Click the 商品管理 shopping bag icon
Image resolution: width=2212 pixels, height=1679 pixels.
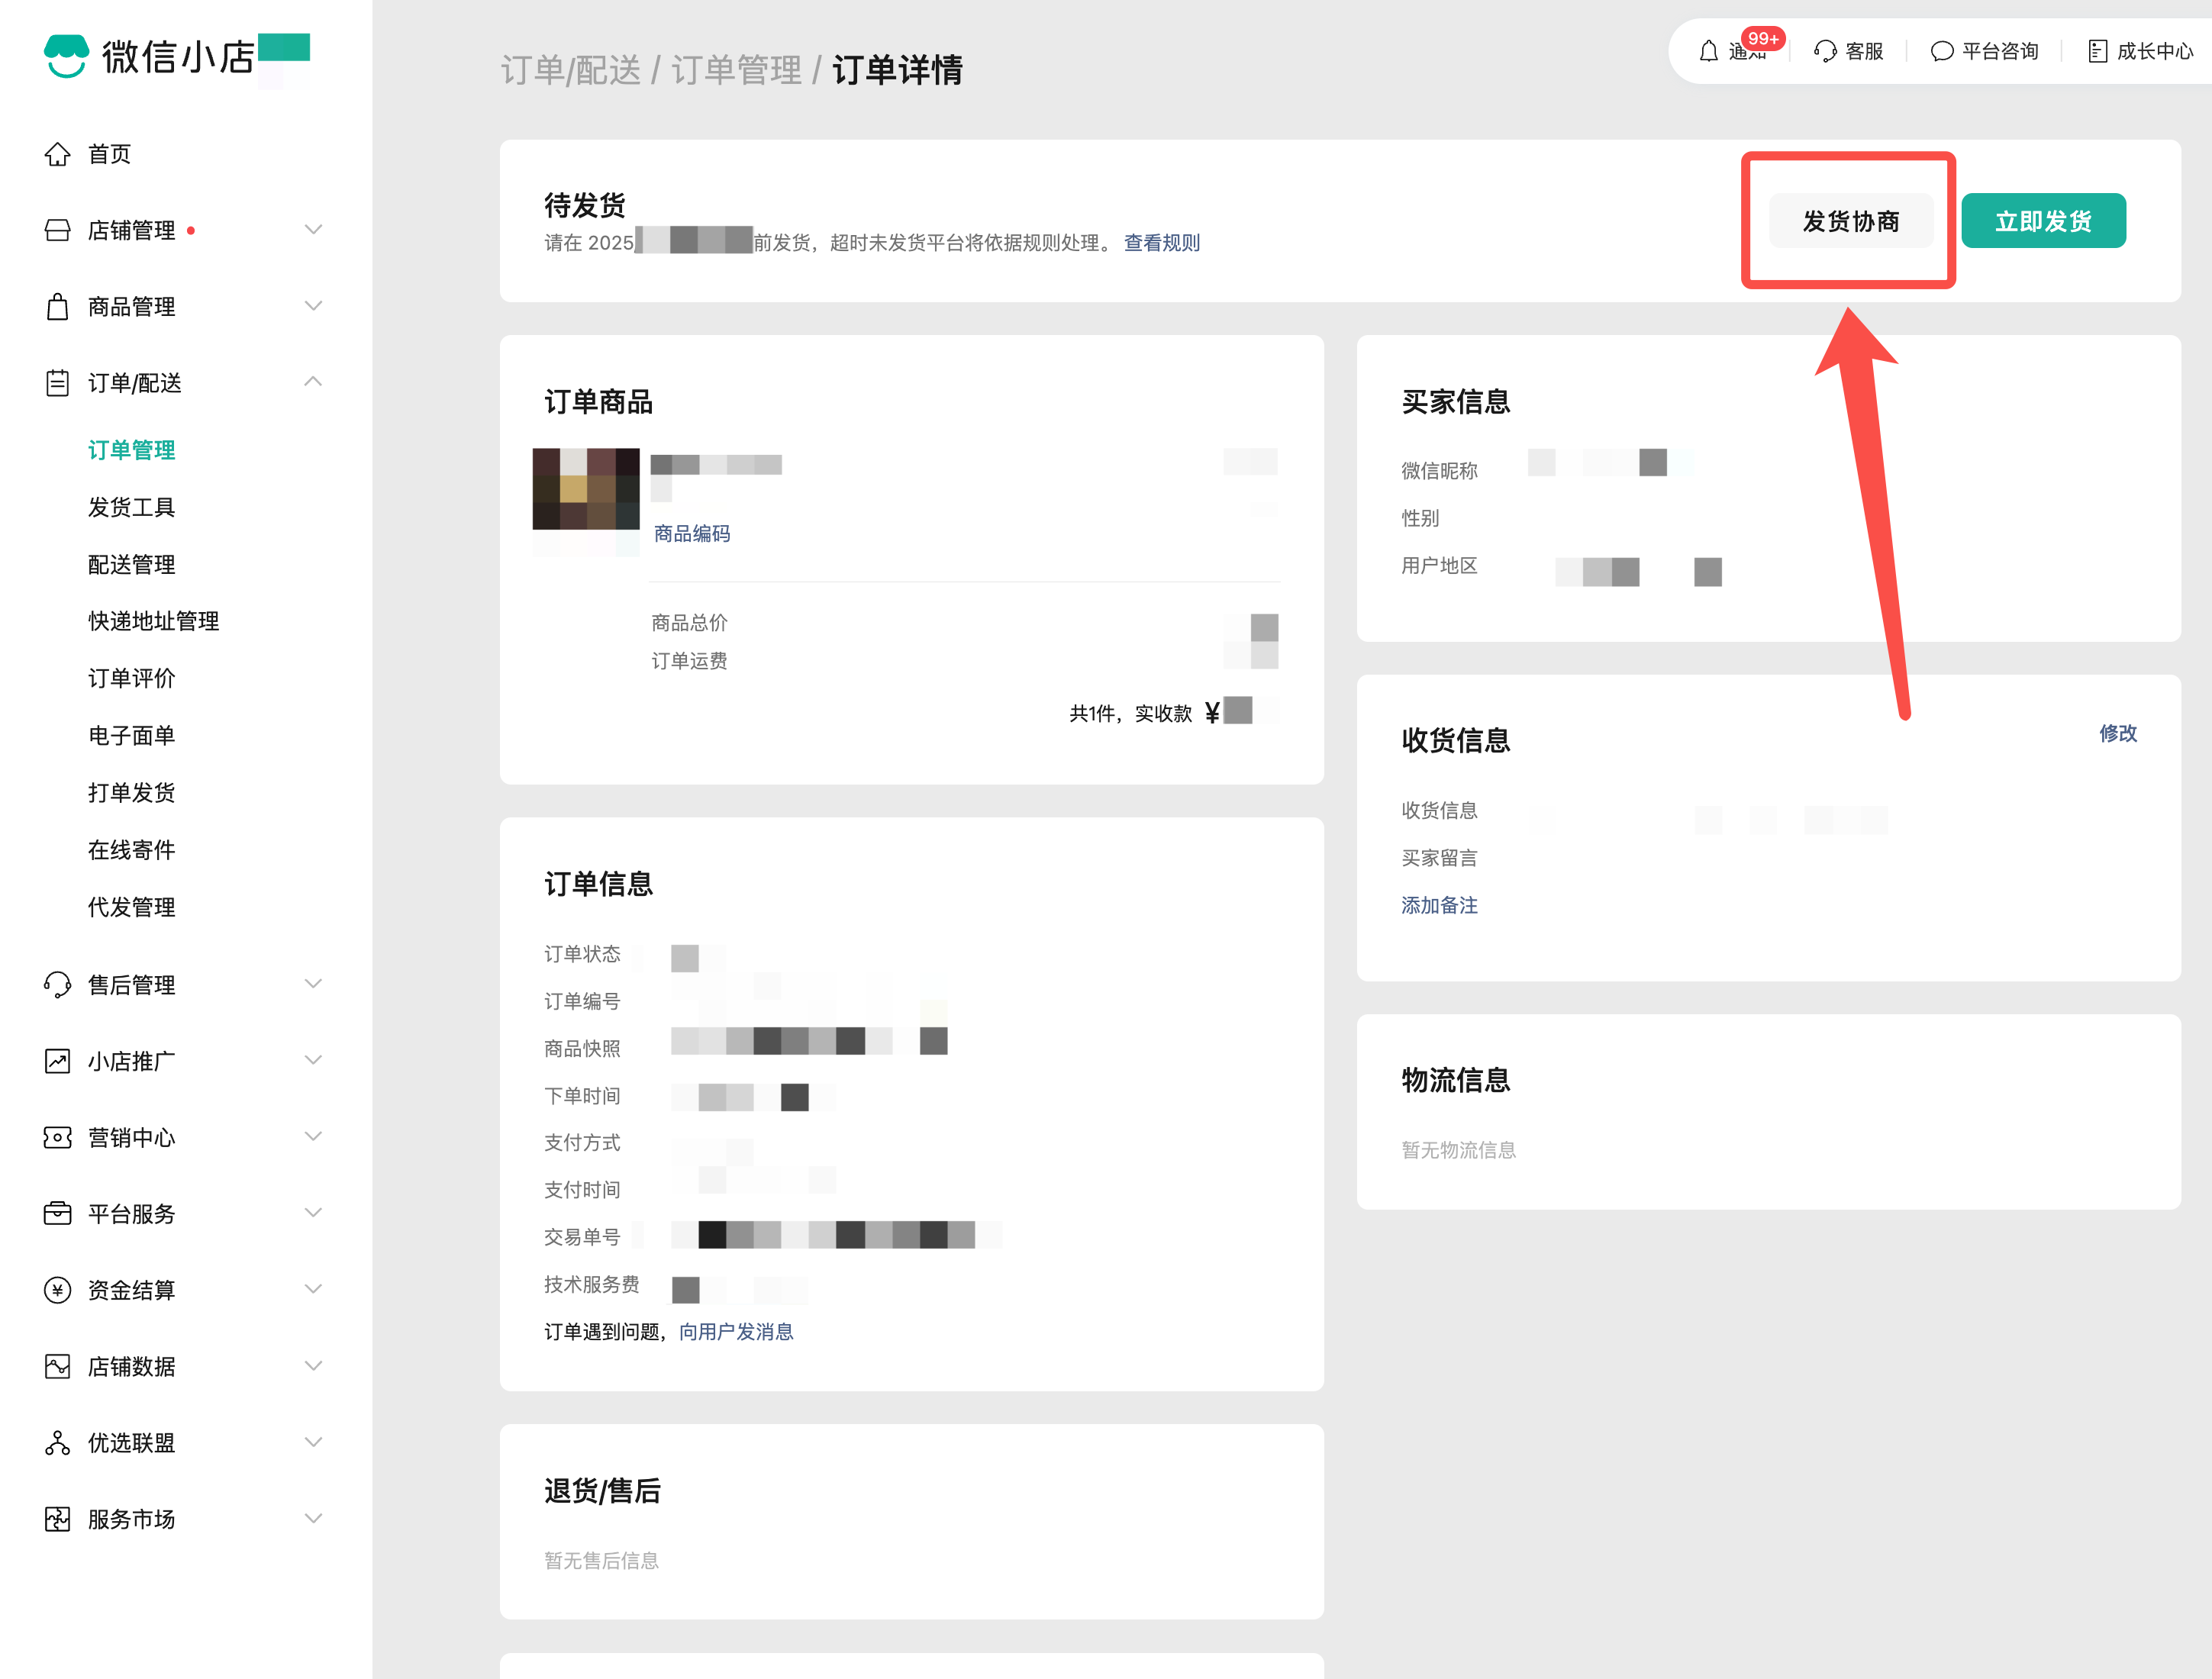pos(58,307)
